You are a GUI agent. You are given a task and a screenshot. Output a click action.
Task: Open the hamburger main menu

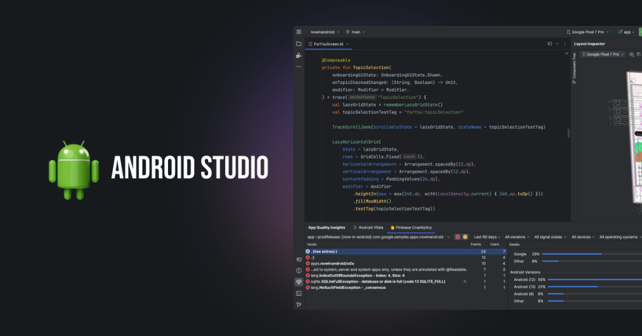[x=299, y=32]
